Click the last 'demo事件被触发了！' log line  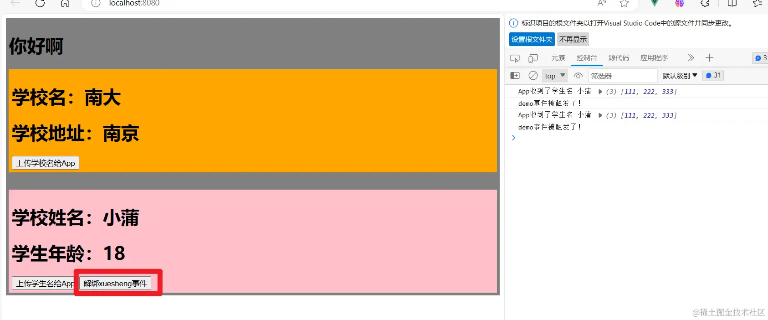550,127
